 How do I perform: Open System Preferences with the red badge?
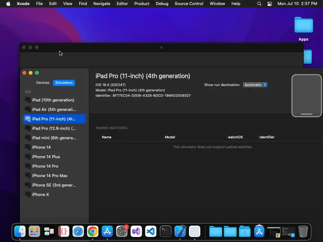pyautogui.click(x=122, y=231)
